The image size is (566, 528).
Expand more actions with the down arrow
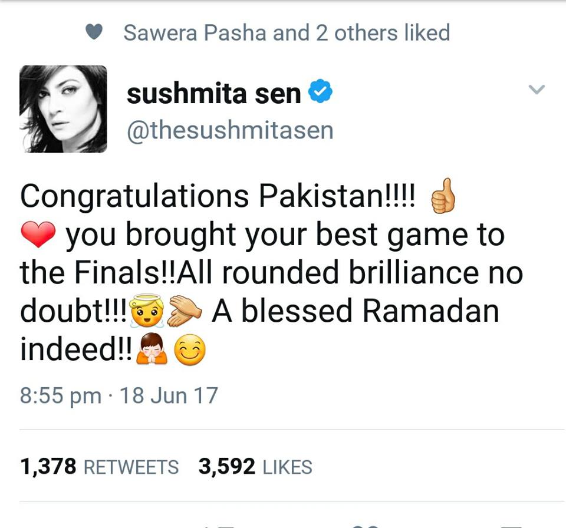pos(537,88)
